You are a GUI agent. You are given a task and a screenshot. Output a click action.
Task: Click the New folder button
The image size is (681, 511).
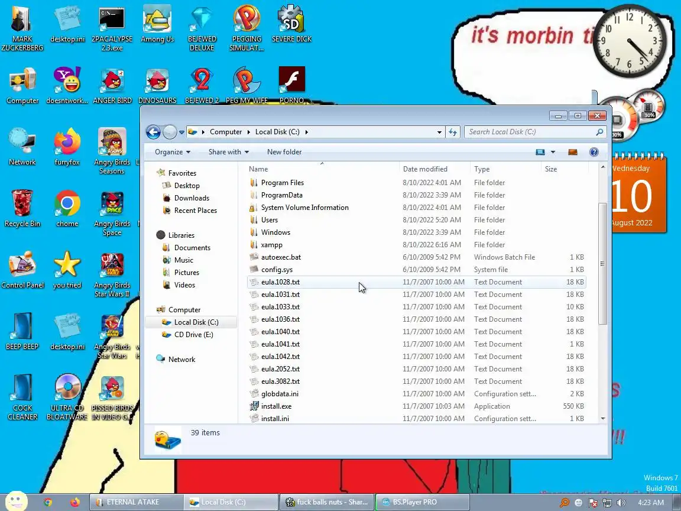click(284, 151)
